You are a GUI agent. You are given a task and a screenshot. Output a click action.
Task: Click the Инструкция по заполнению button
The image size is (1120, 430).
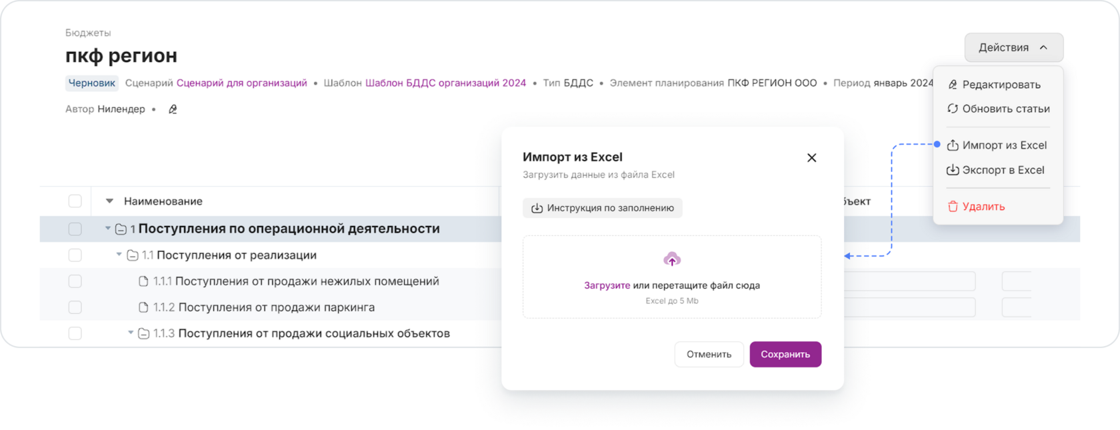603,208
